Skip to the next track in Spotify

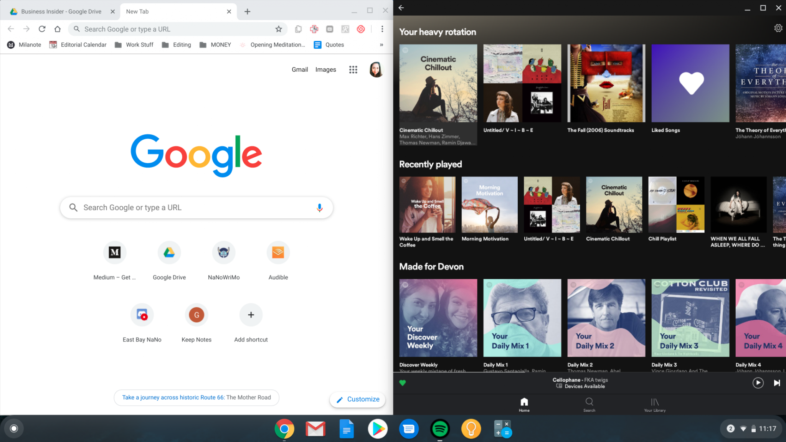[776, 383]
